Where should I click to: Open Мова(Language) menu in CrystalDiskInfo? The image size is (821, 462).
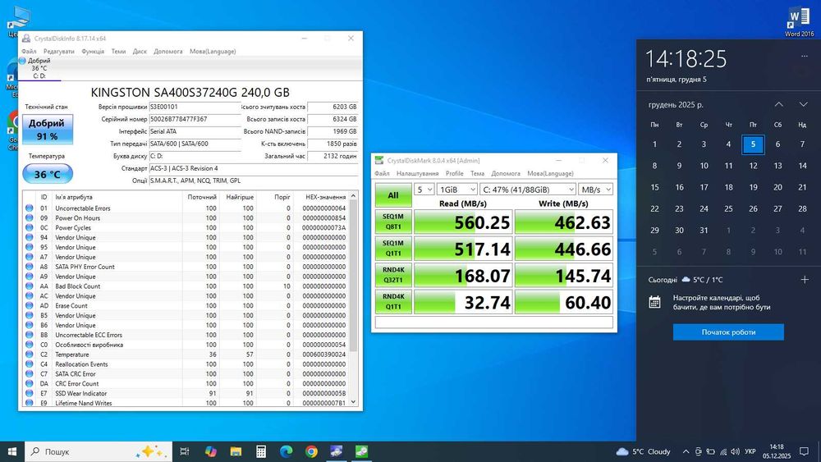[x=213, y=51]
